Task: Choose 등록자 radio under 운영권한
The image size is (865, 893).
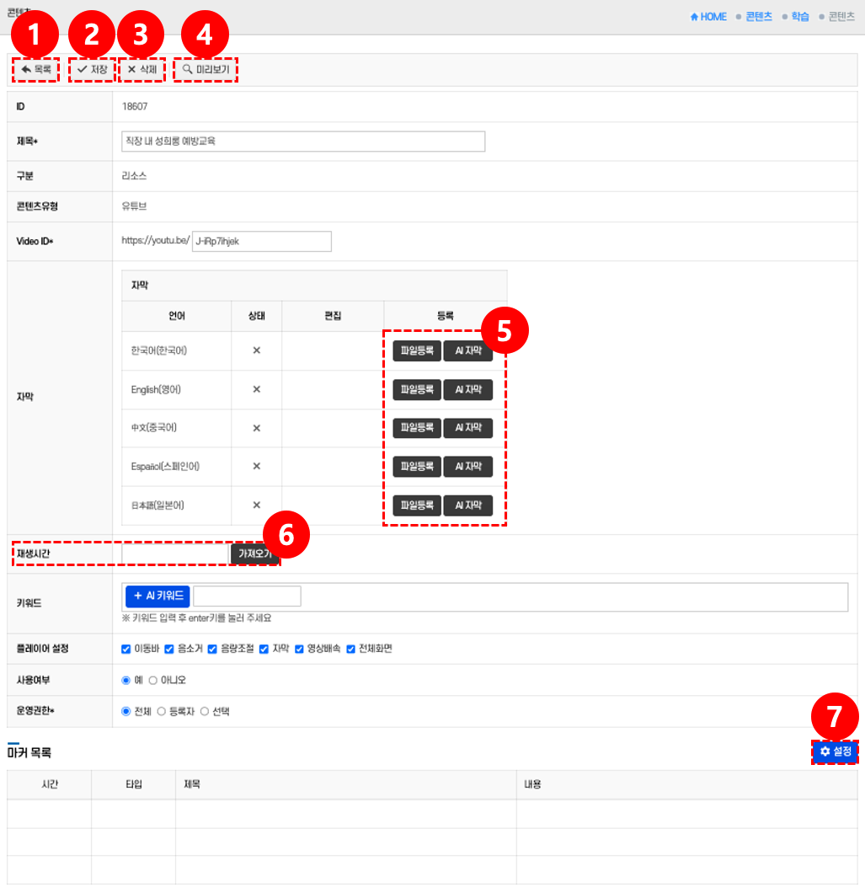Action: click(162, 711)
